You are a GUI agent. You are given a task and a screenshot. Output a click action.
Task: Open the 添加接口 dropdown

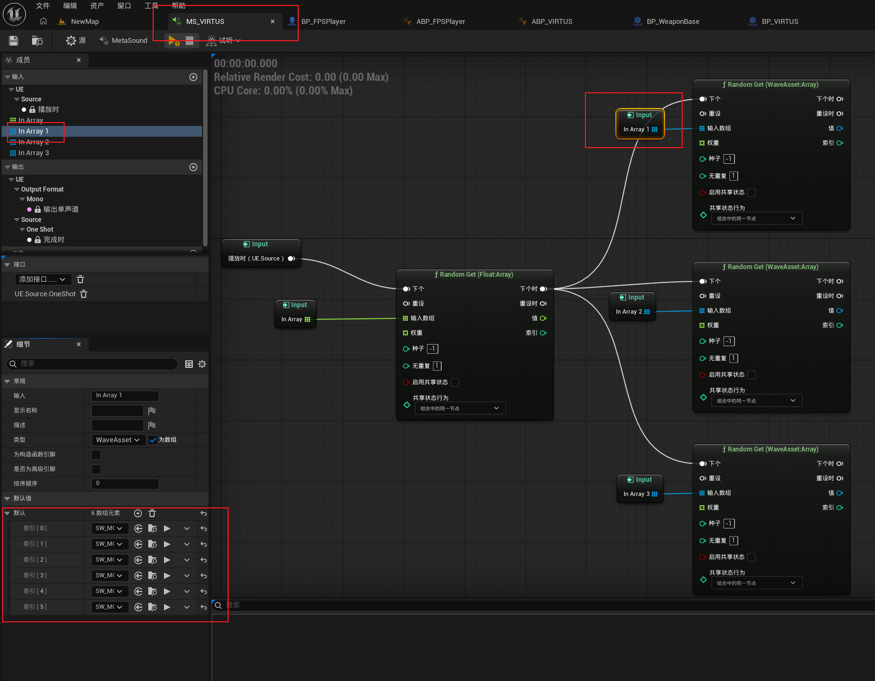coord(43,279)
